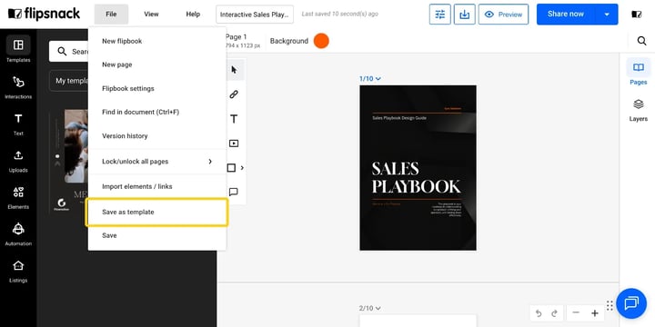Screen dimensions: 655x327
Task: Click the Preview button
Action: click(503, 15)
